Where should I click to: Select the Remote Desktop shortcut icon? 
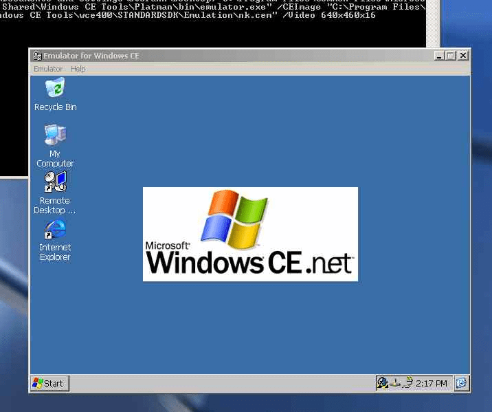(x=55, y=193)
